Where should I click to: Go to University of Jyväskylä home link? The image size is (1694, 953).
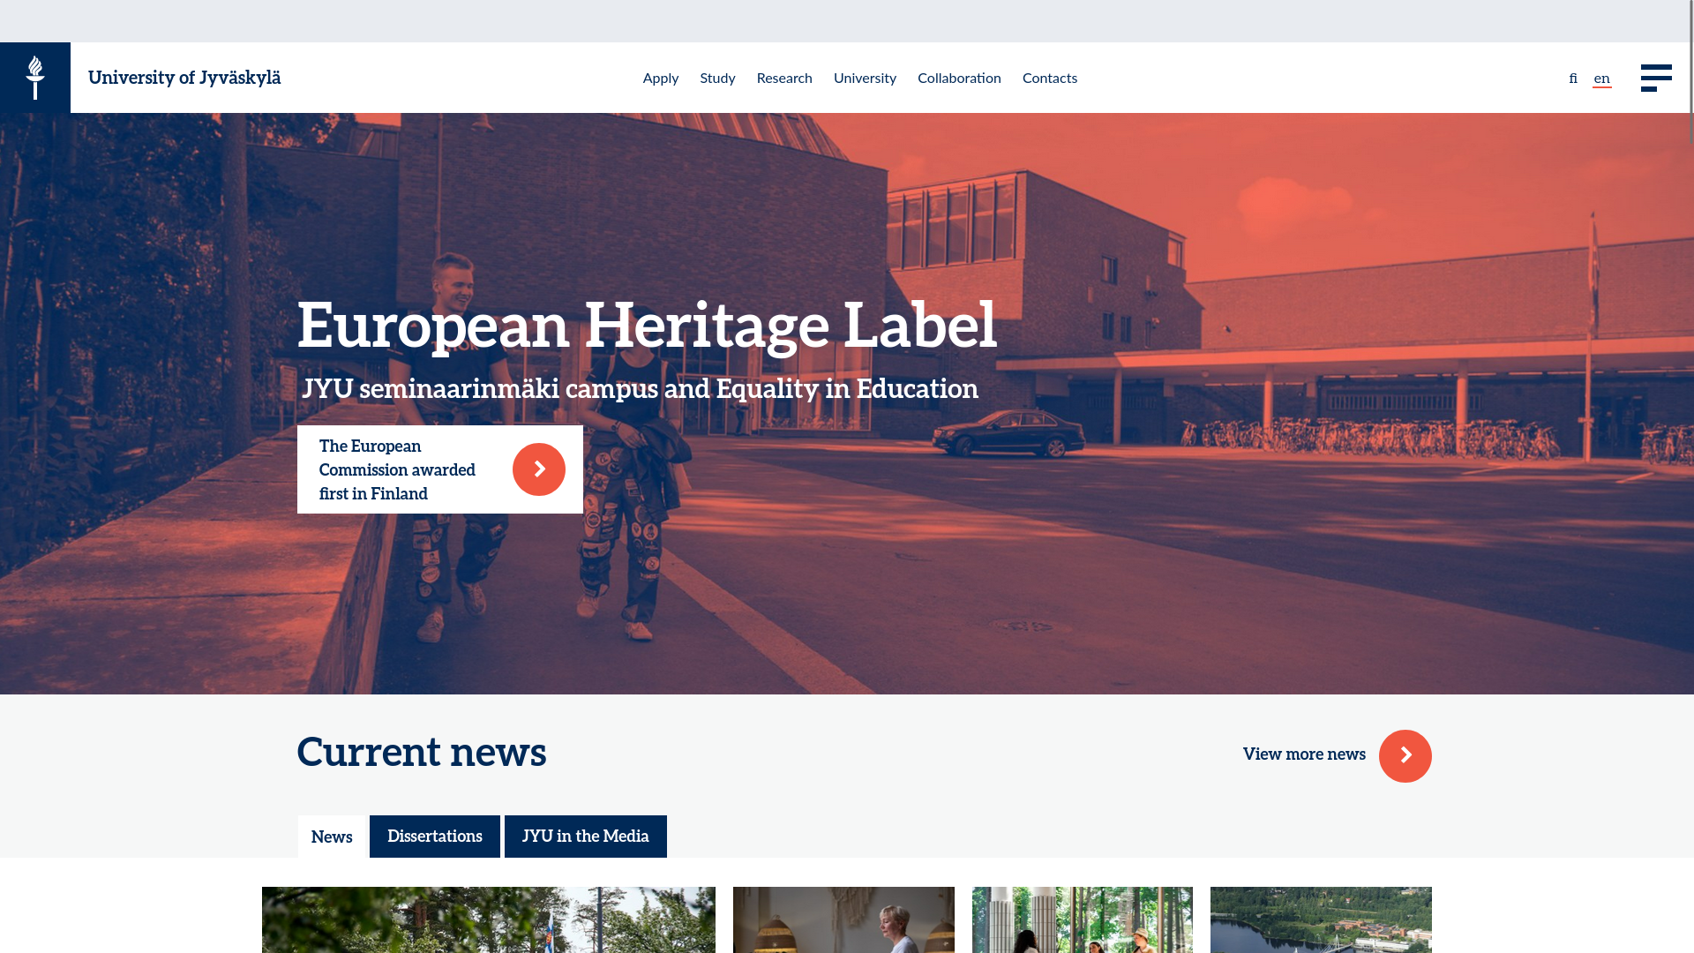(x=184, y=78)
